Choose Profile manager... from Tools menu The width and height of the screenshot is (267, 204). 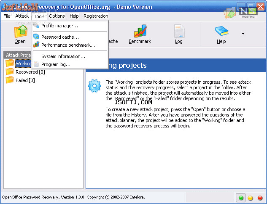point(70,26)
